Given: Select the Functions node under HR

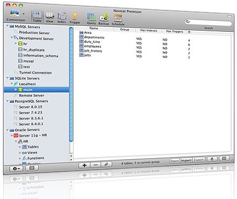Looking at the screenshot, I should tap(36, 158).
